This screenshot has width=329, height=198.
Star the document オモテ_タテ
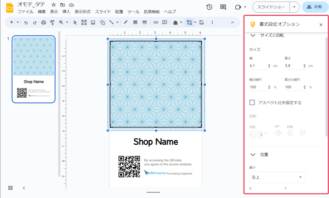[x=54, y=4]
